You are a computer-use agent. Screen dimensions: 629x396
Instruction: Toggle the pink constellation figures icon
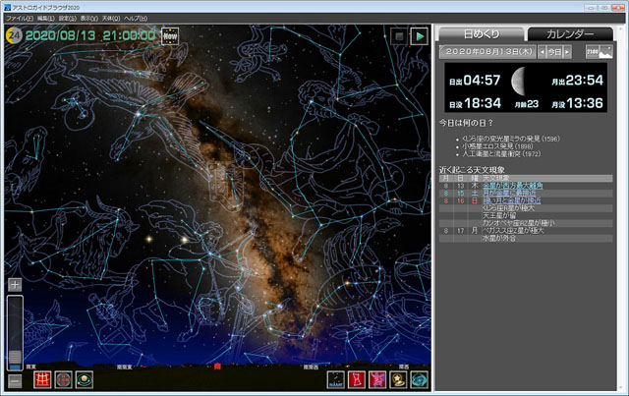[x=376, y=379]
